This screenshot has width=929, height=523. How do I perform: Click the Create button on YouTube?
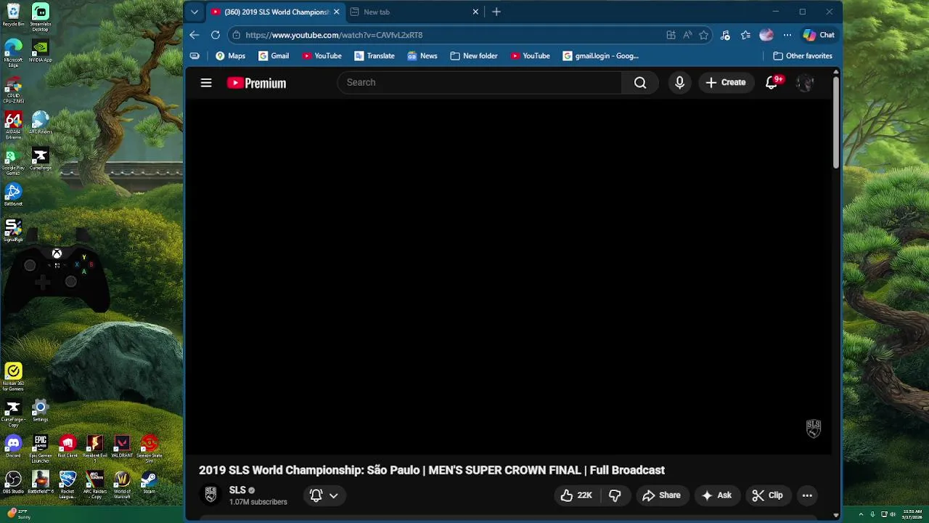coord(726,83)
